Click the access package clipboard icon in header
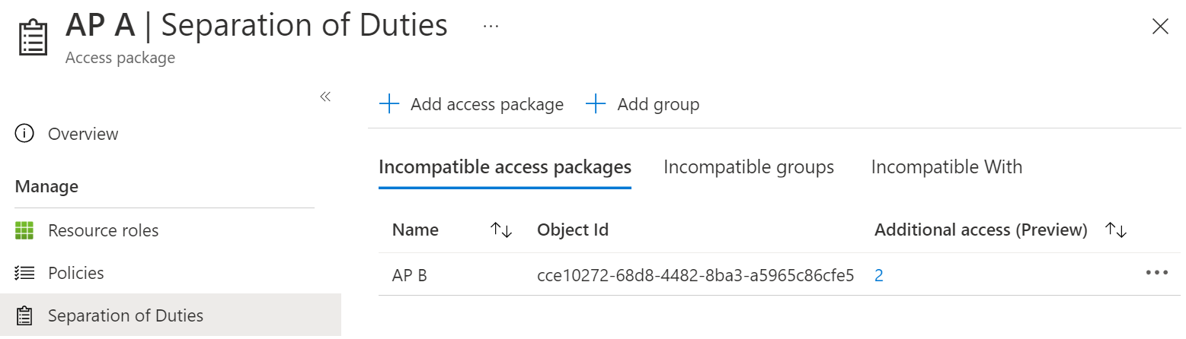1186x339 pixels. [x=32, y=36]
